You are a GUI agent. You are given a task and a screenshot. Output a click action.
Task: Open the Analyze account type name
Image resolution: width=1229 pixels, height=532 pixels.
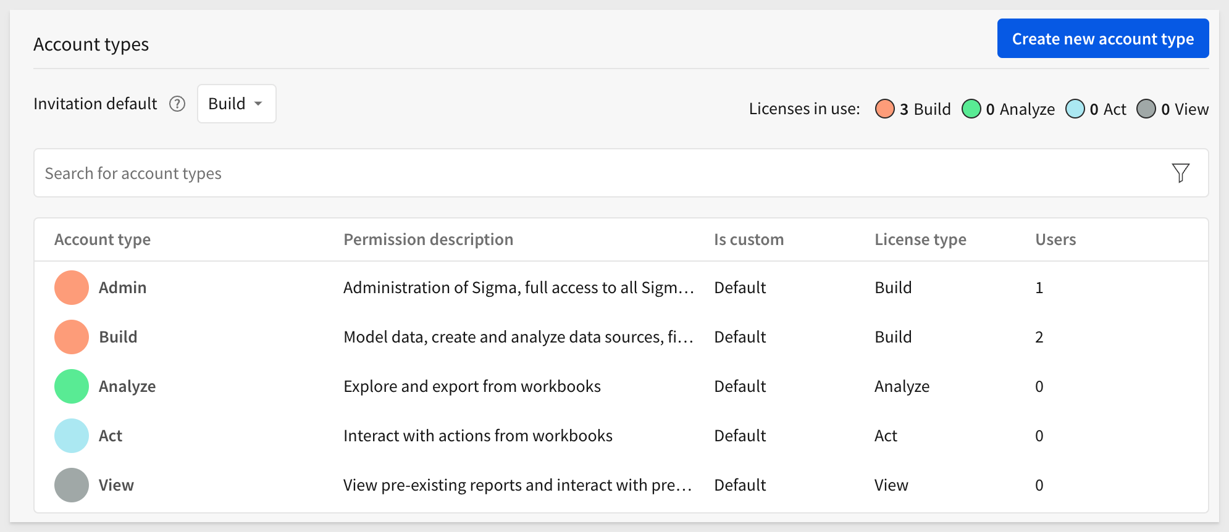click(127, 386)
